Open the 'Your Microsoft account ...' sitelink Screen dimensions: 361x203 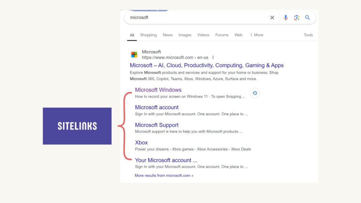[166, 160]
